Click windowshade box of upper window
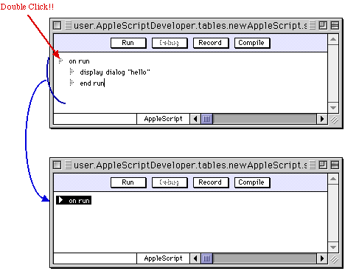Image resolution: width=345 pixels, height=271 pixels. [335, 25]
